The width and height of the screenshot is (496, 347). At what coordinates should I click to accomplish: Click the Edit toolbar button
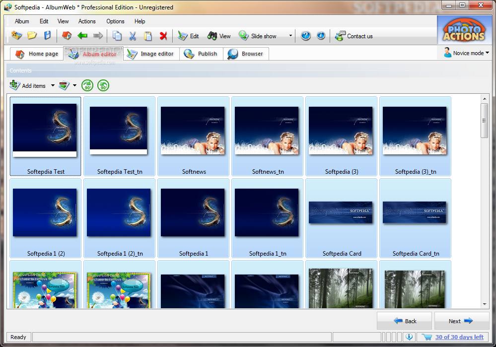click(x=189, y=36)
